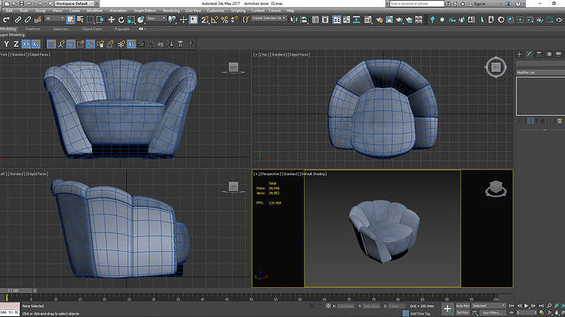Open the Create Selection Set dropdown
The image size is (565, 317).
coord(269,18)
